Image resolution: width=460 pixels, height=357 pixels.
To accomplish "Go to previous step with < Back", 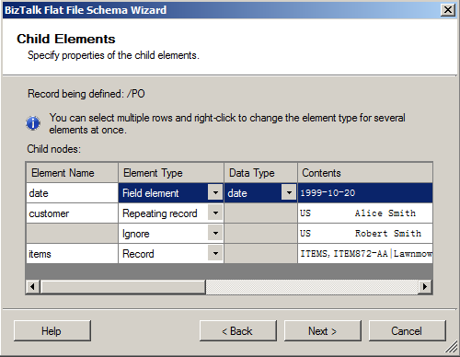I will pos(238,331).
